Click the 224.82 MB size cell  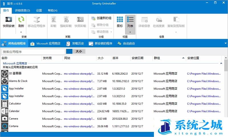coord(103,111)
